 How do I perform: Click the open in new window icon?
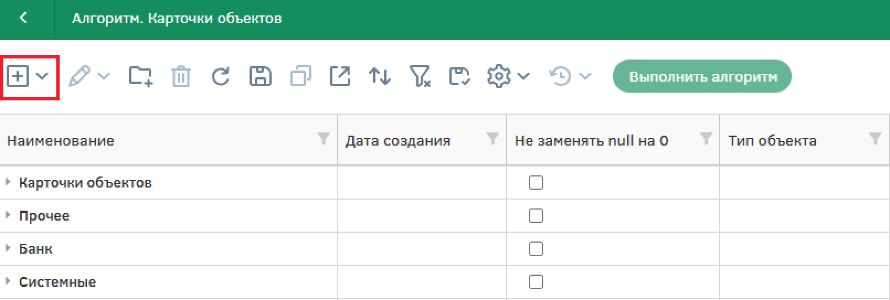pyautogui.click(x=340, y=76)
